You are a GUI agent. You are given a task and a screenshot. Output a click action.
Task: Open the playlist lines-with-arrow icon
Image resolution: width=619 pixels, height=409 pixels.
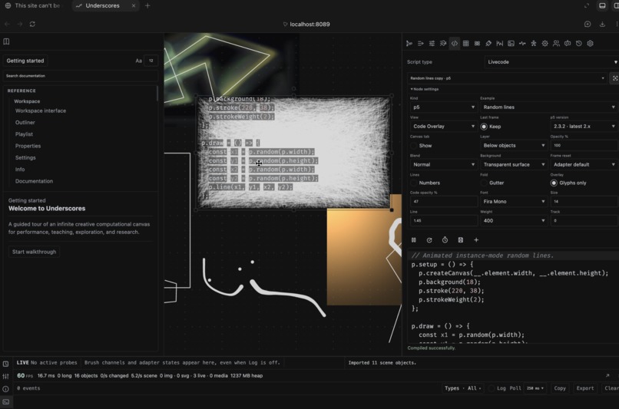click(x=420, y=44)
